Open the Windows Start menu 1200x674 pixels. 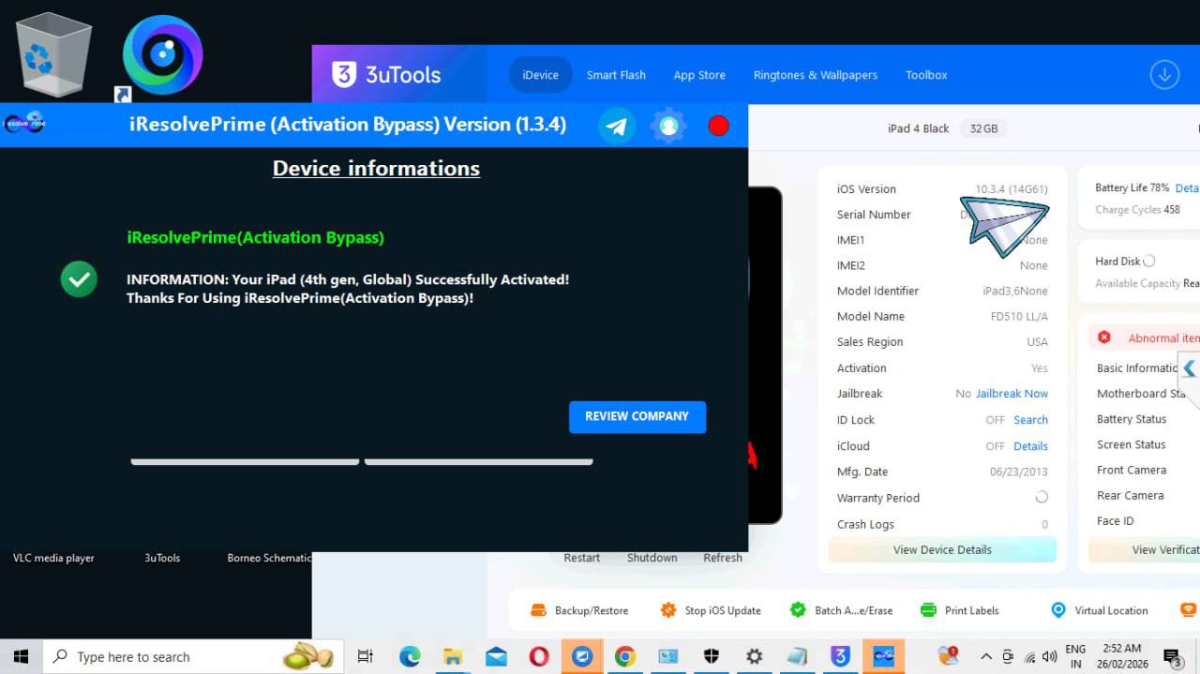click(21, 656)
